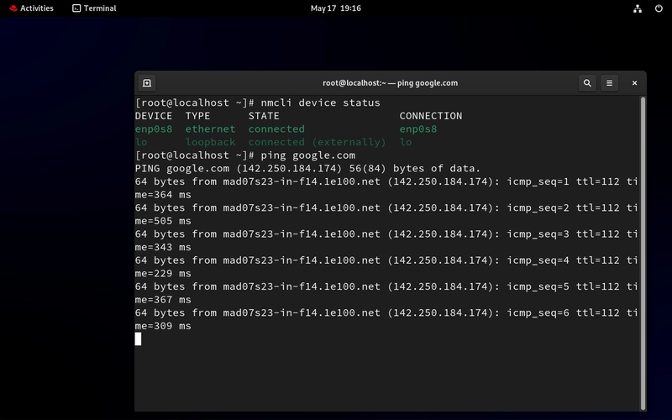Click 'connected (externally)' state text
Screen dimensions: 672x420
[318, 142]
